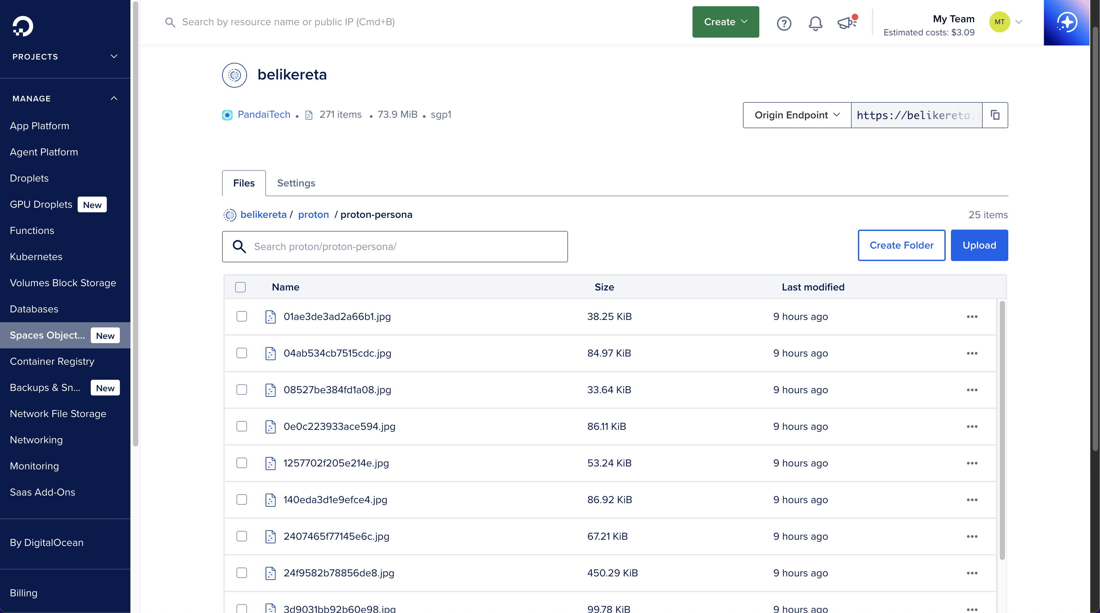Click the DigitalOcean logo icon
The image size is (1100, 613).
tap(23, 26)
